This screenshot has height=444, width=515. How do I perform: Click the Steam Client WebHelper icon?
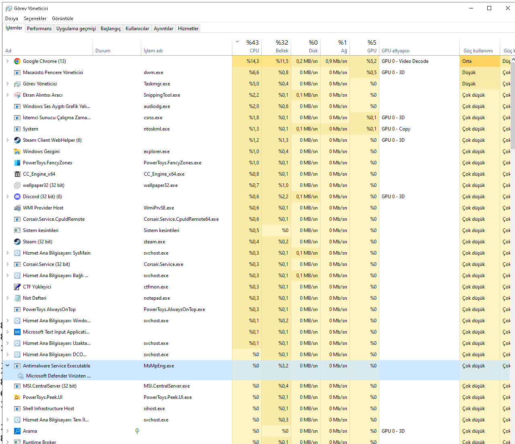[x=17, y=140]
